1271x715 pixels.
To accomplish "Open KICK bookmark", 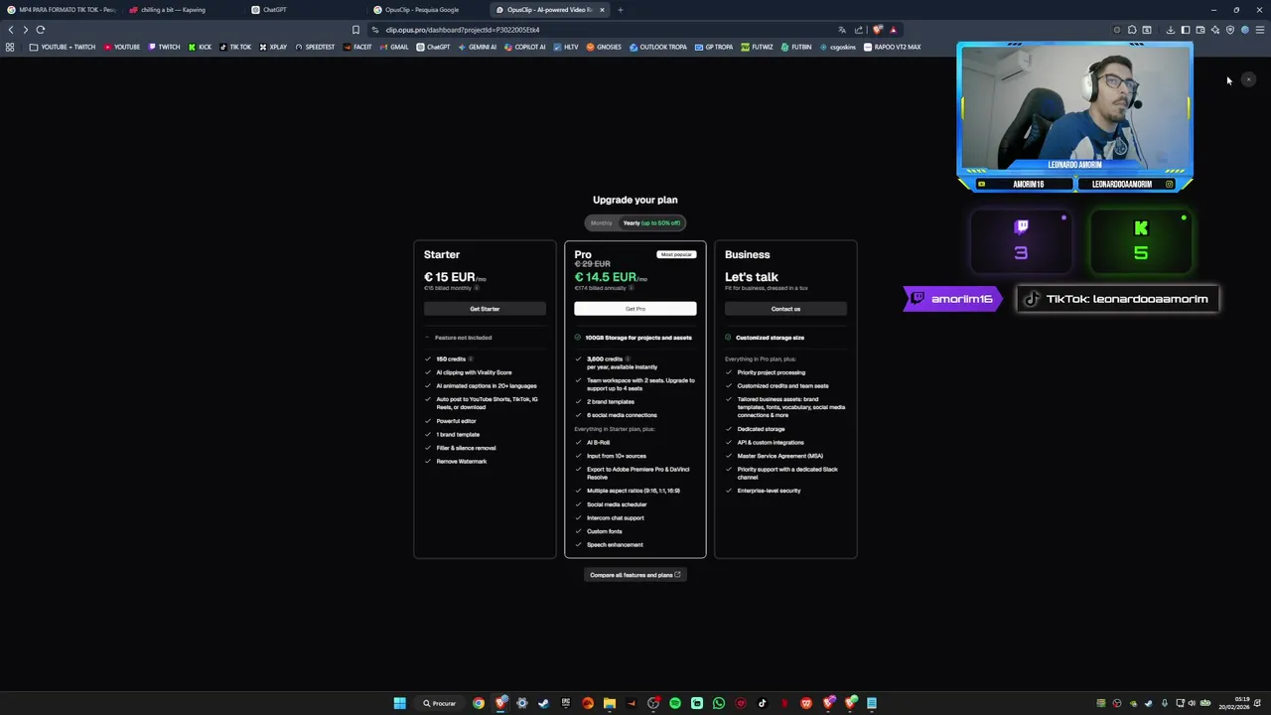I will pyautogui.click(x=200, y=47).
